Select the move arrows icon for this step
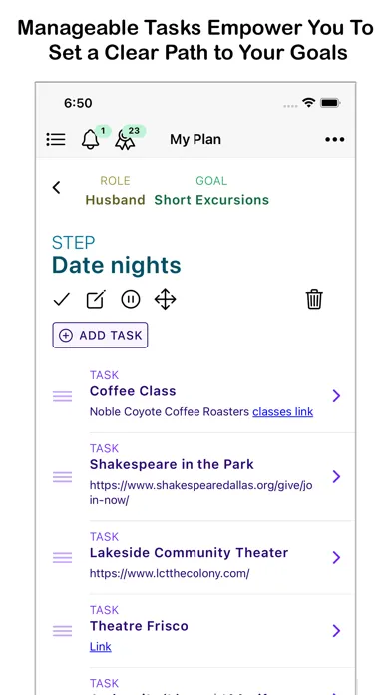The image size is (391, 695). [x=166, y=300]
